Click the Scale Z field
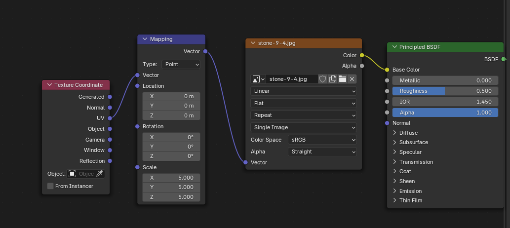This screenshot has height=228, width=510. [x=171, y=197]
